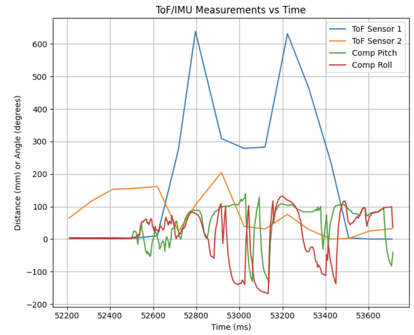Click the 52200 x-axis tick label
414x335 pixels.
pyautogui.click(x=67, y=316)
